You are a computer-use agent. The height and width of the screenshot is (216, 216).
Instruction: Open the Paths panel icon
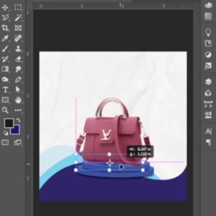[x=208, y=104]
